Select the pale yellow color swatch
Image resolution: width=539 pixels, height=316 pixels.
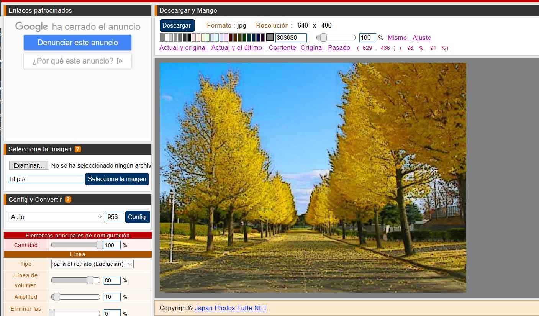(x=203, y=38)
